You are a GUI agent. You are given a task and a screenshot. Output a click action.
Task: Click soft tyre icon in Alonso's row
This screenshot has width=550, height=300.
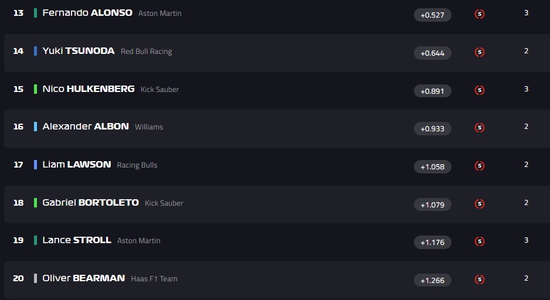pos(479,14)
